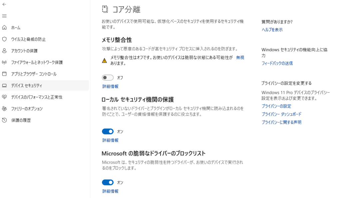Disable Microsoft vulnerable driver blocklist toggle
The height and width of the screenshot is (198, 341).
click(x=108, y=182)
